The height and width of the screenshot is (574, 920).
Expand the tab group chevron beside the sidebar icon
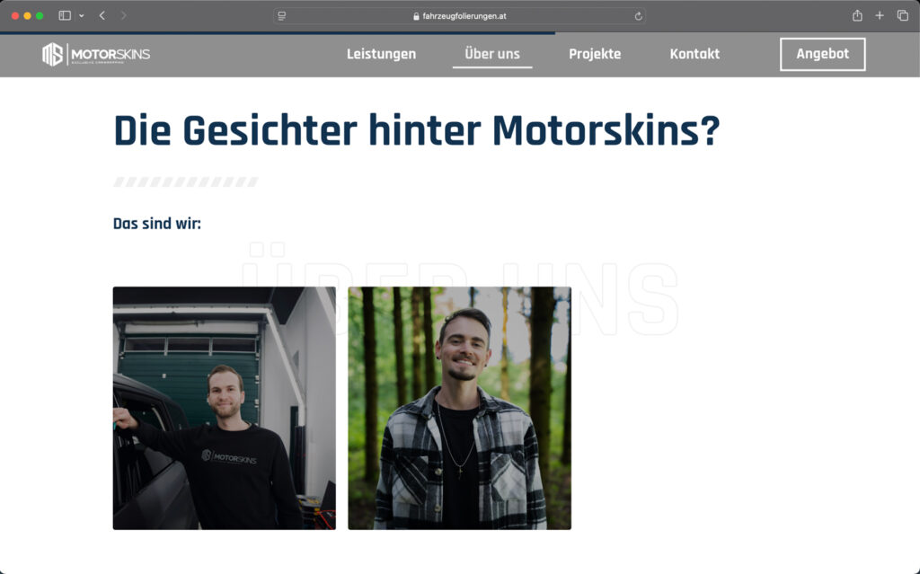coord(81,14)
